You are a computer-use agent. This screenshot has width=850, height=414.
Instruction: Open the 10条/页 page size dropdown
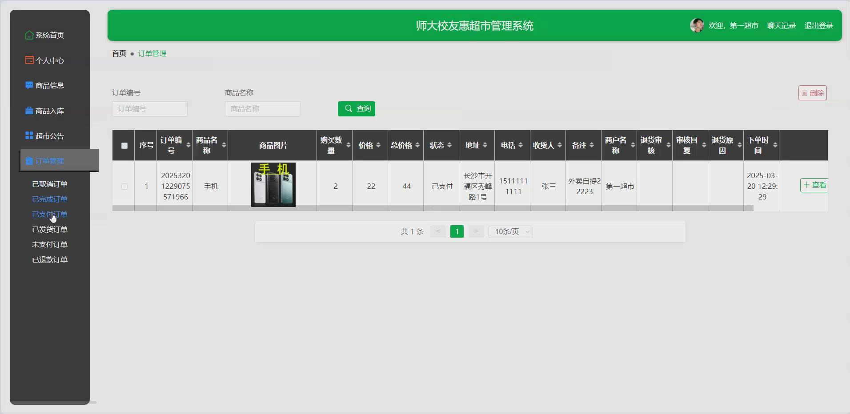point(509,231)
